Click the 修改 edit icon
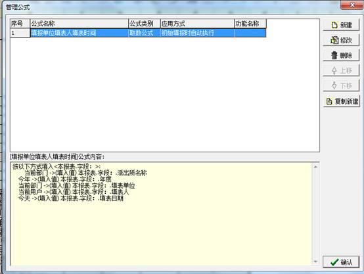Viewport: 364px width, 274px height. tap(334, 40)
